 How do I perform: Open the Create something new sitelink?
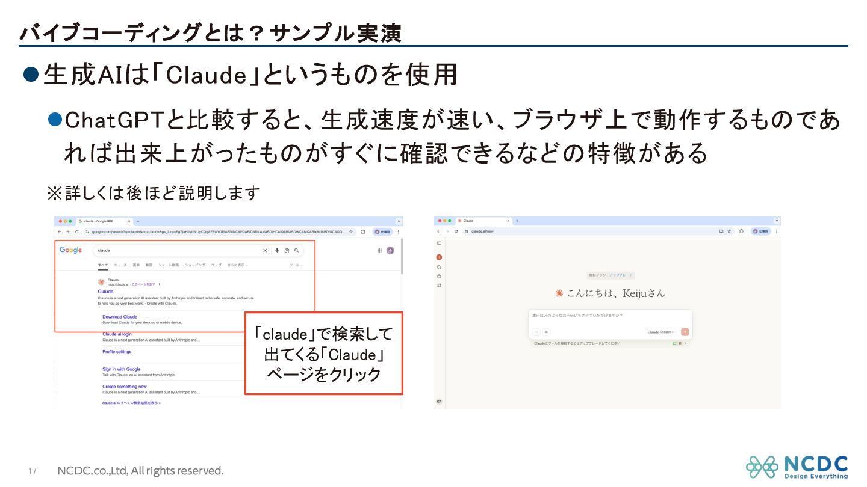coord(125,387)
